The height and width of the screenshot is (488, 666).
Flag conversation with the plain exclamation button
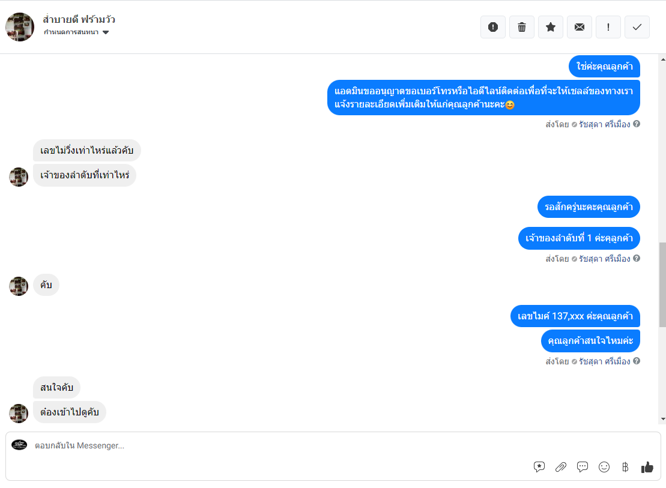tap(608, 27)
